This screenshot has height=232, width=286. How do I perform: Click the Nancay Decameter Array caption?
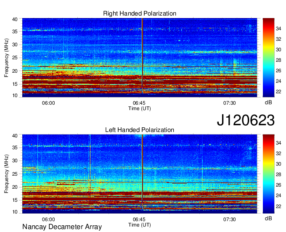[62, 227]
